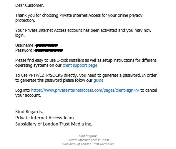Click the account has been activated sentence

83,33
